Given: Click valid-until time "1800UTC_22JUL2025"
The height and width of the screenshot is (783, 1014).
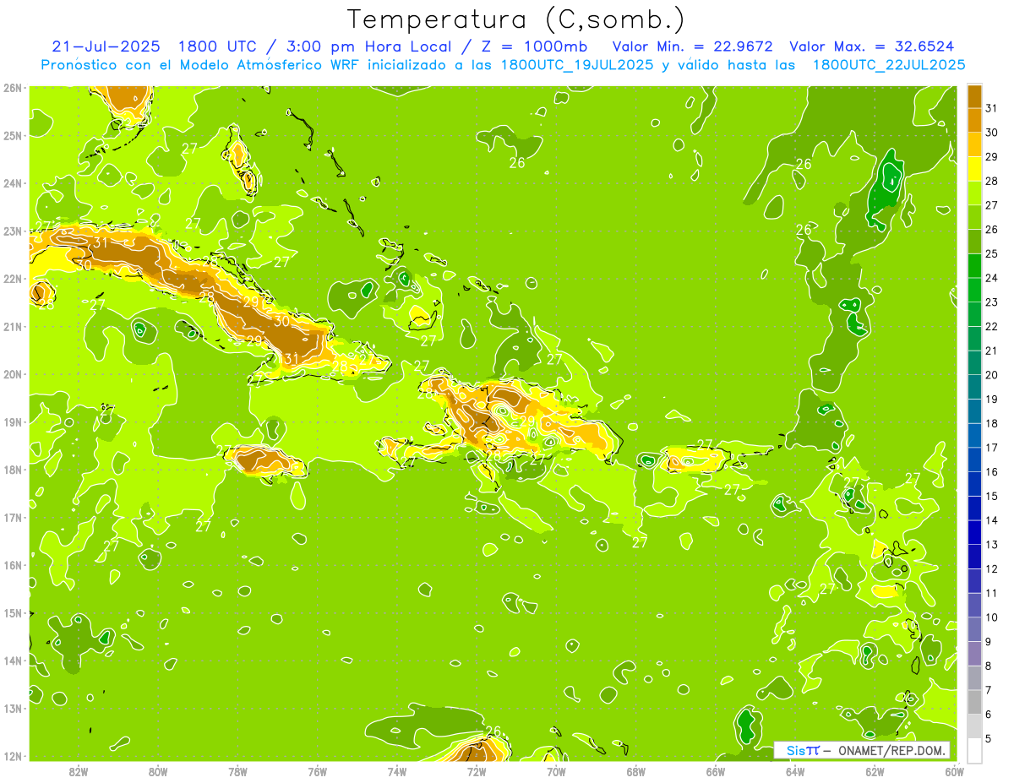Looking at the screenshot, I should tap(889, 65).
